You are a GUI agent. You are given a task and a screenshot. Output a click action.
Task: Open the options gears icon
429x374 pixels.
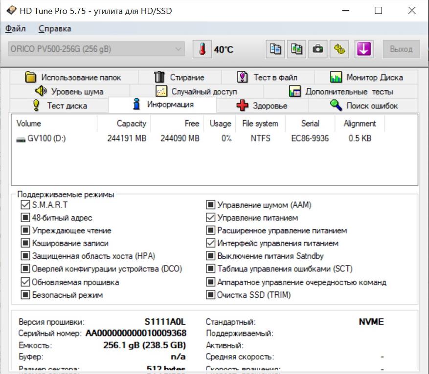click(339, 49)
